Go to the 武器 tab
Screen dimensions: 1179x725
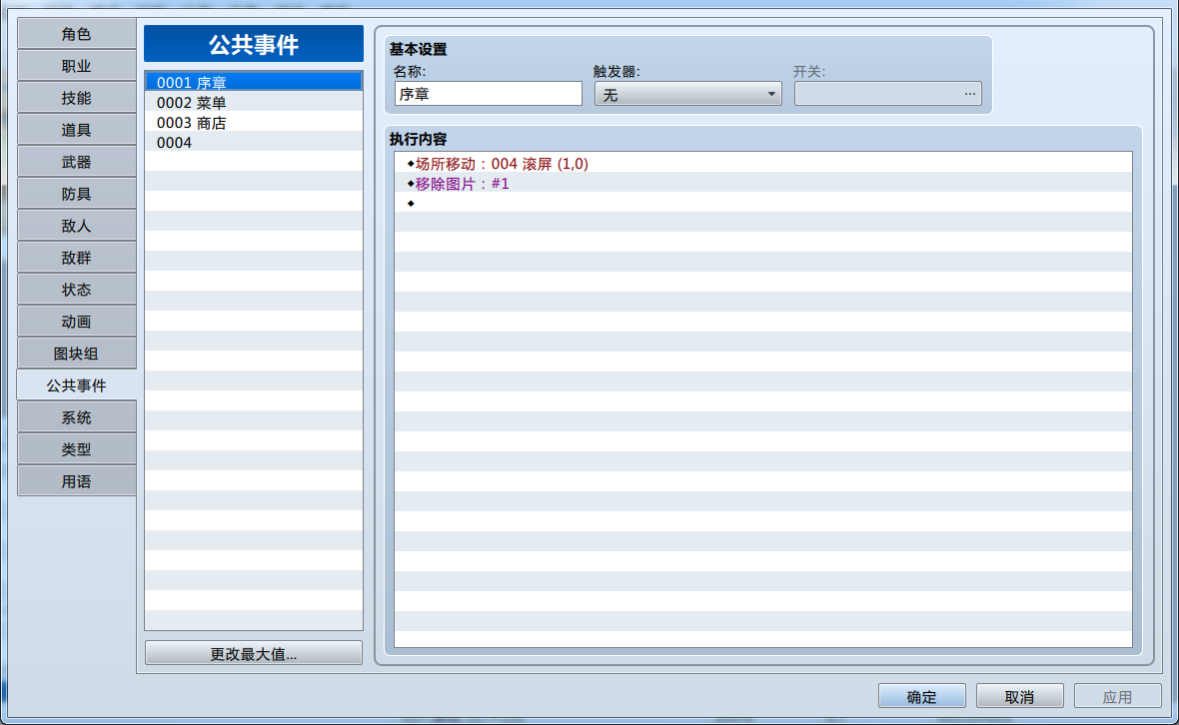(77, 162)
